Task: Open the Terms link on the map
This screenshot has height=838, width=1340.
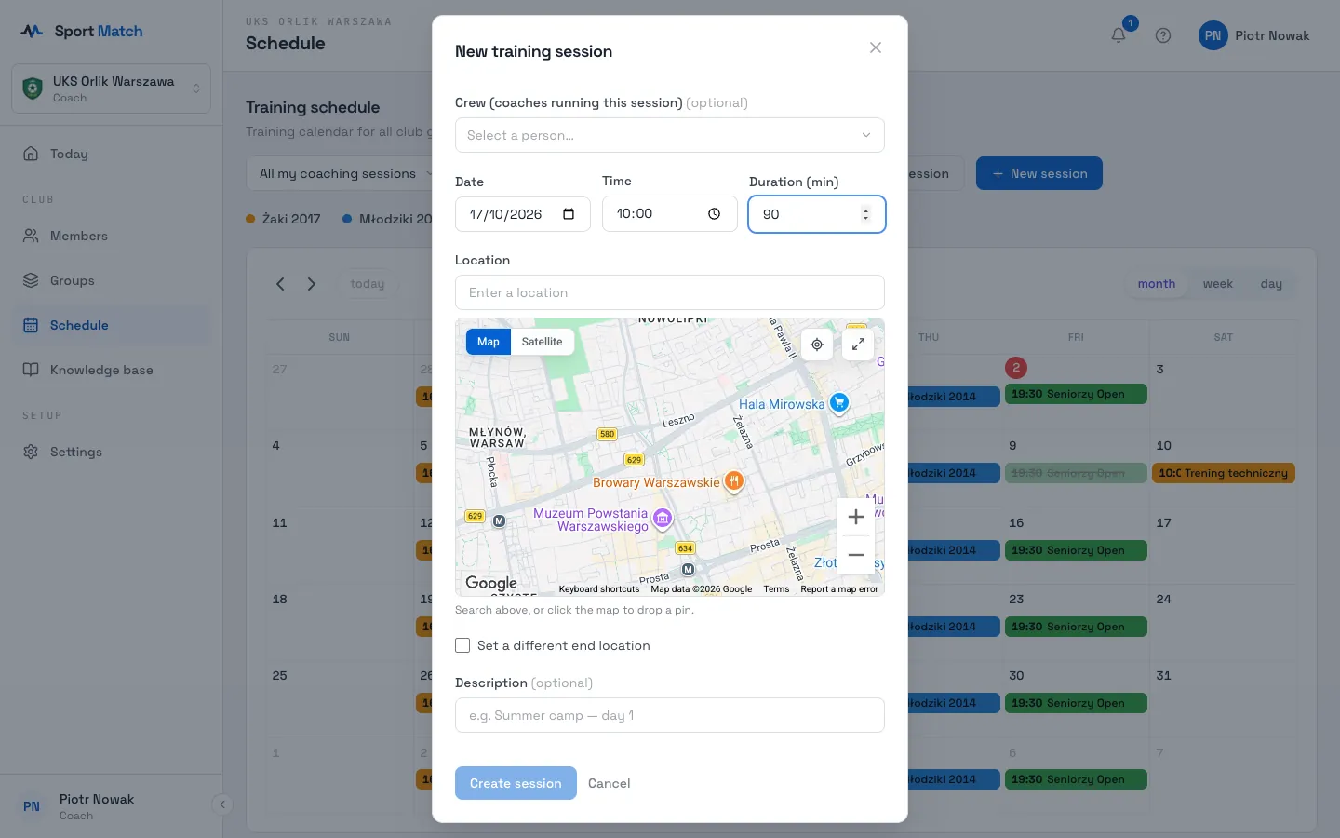Action: coord(776,589)
